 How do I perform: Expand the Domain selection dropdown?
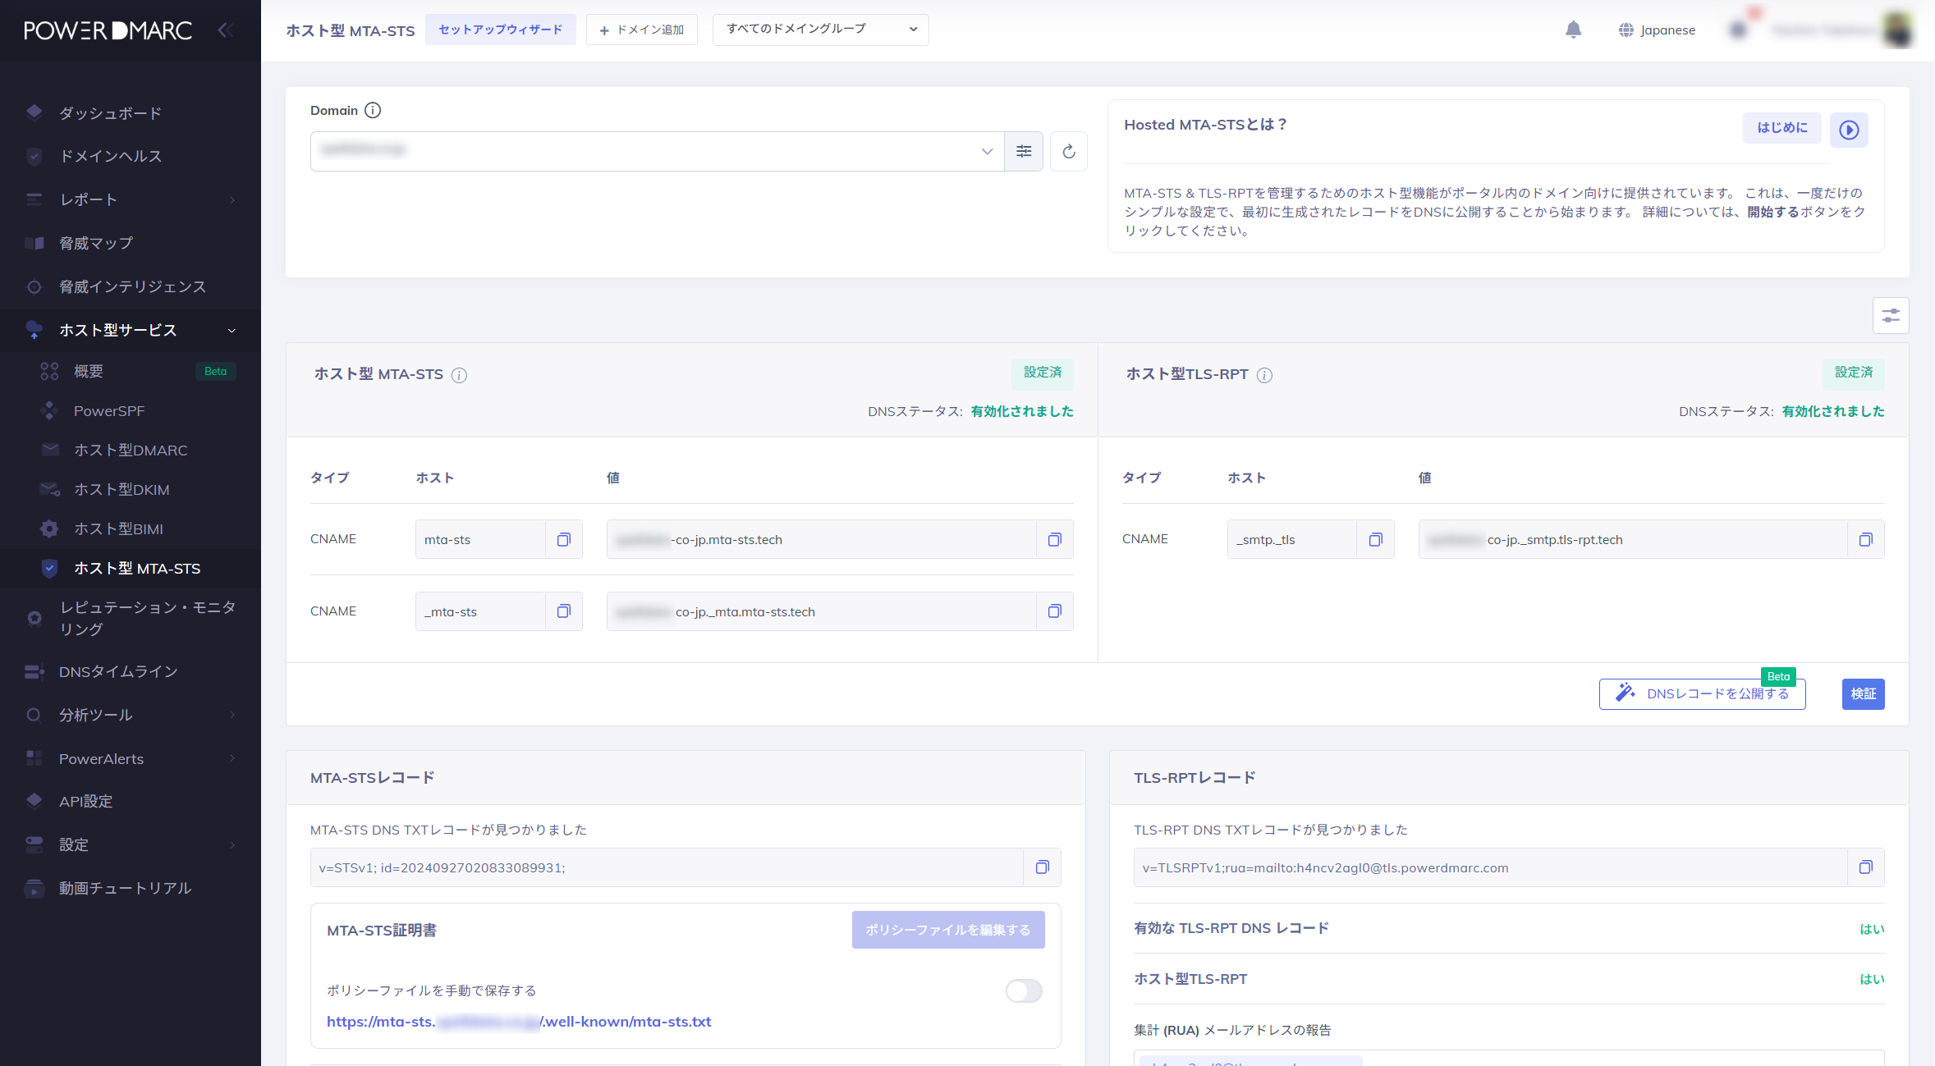pos(987,152)
